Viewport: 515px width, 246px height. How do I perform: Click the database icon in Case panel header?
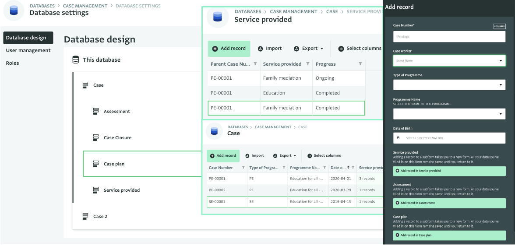click(214, 131)
